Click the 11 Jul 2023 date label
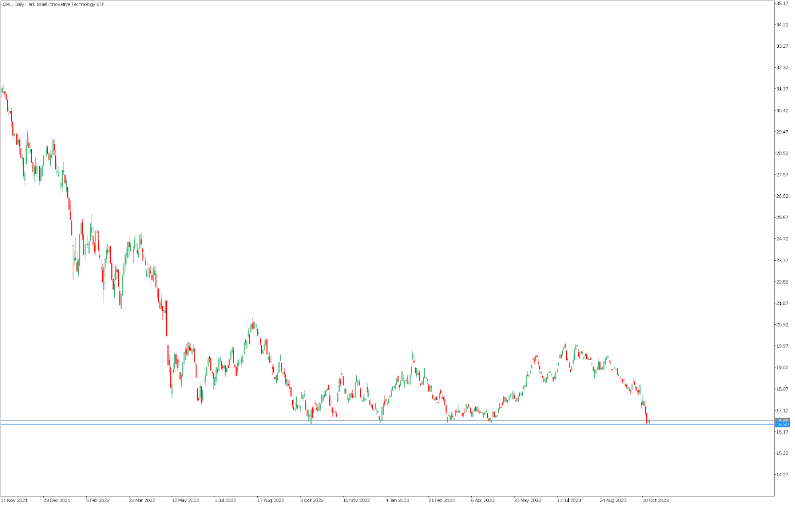795x505 pixels. pos(569,501)
